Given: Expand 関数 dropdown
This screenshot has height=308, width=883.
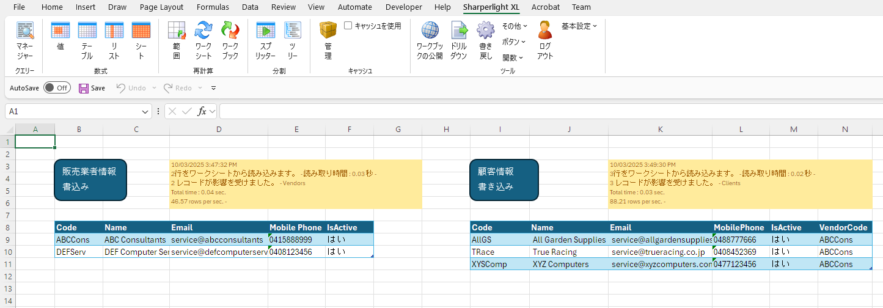Looking at the screenshot, I should click(x=513, y=57).
